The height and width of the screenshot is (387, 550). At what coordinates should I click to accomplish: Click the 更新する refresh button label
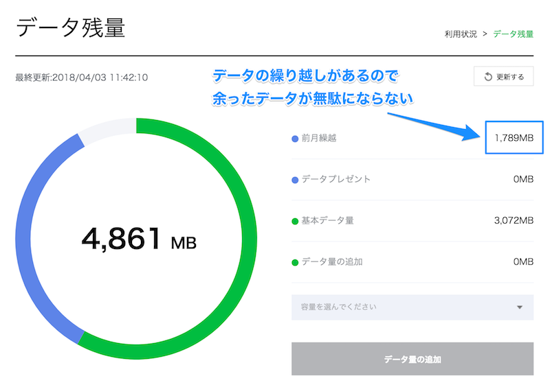coord(510,77)
